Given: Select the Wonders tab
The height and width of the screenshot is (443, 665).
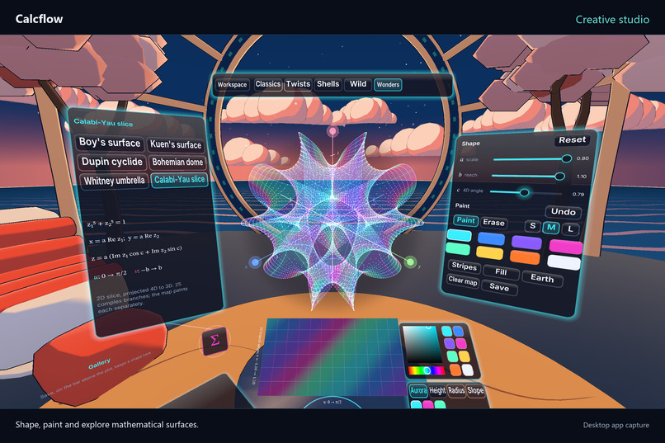Looking at the screenshot, I should click(x=388, y=85).
